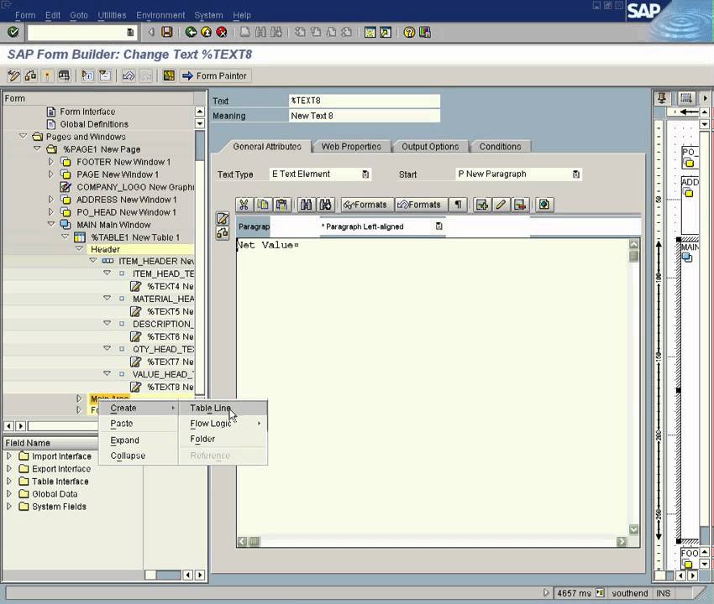Switch to Web Properties tab
The height and width of the screenshot is (604, 714).
pyautogui.click(x=351, y=147)
